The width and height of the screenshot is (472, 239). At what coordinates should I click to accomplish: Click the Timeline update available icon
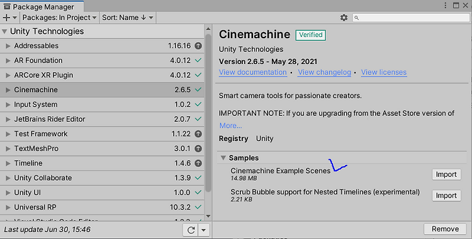coord(198,164)
